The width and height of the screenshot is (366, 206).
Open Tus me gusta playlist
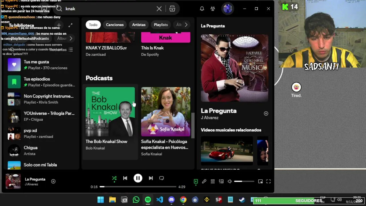tap(41, 65)
